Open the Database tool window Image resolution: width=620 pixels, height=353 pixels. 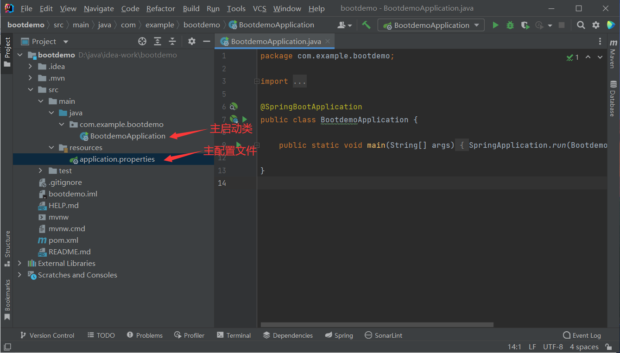pyautogui.click(x=613, y=98)
